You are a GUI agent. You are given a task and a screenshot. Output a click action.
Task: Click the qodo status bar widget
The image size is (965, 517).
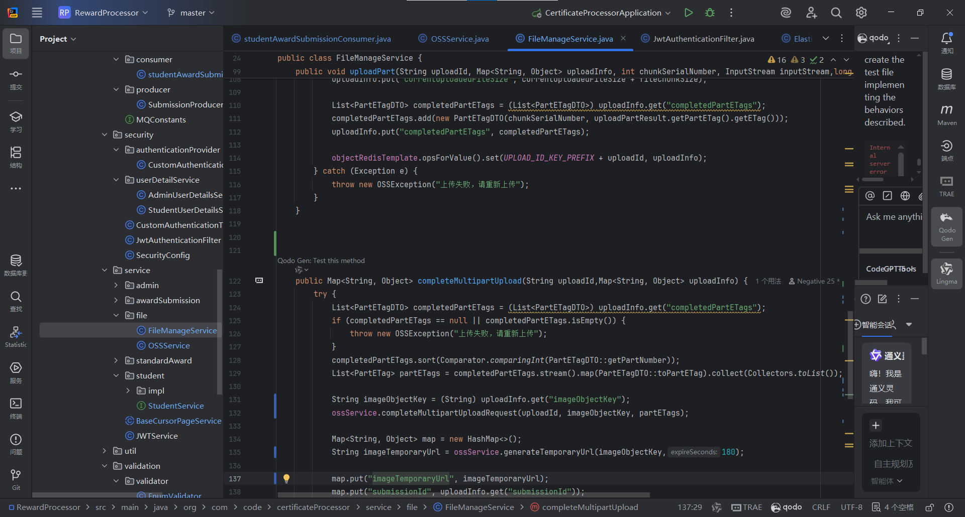click(x=787, y=507)
